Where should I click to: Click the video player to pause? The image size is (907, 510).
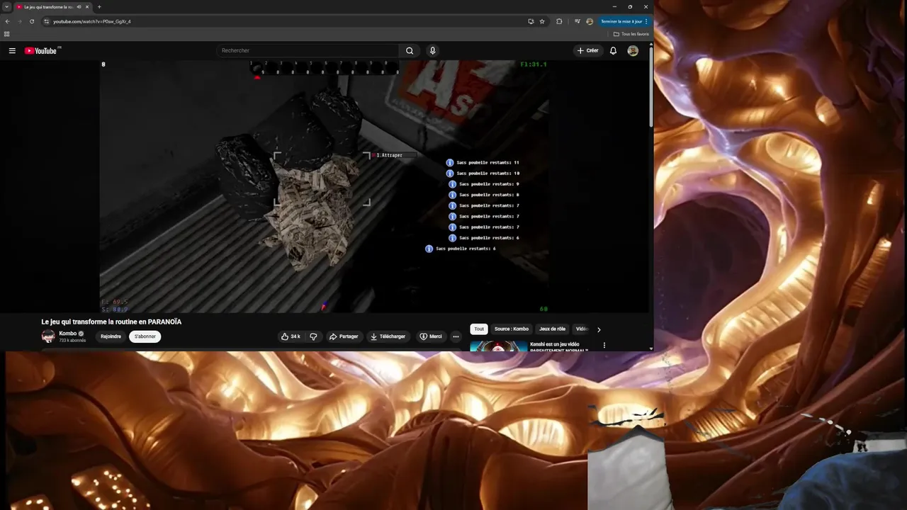324,186
